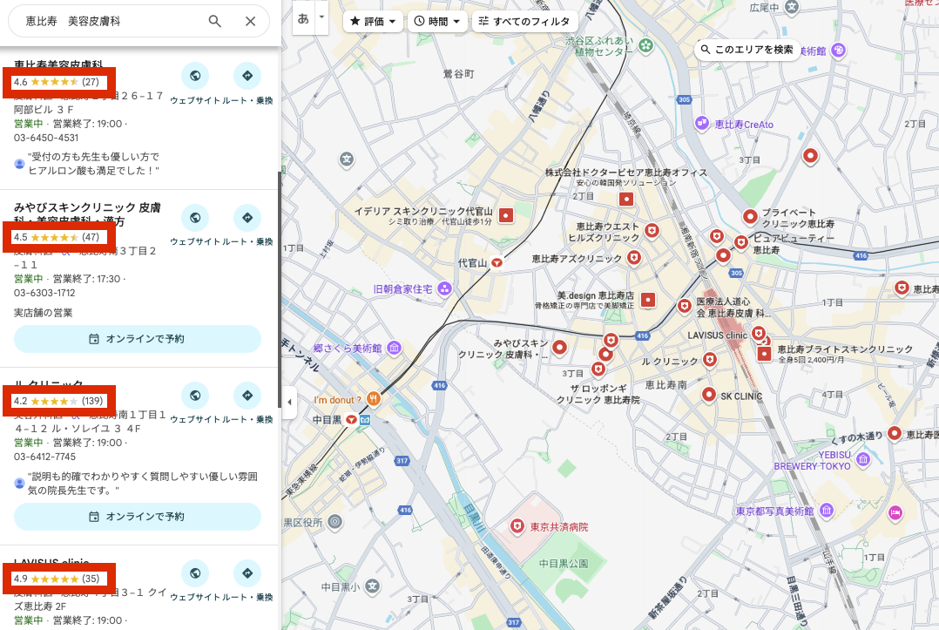Select 渋谷区ふれあい植物センター marker
This screenshot has height=630, width=939.
(645, 45)
